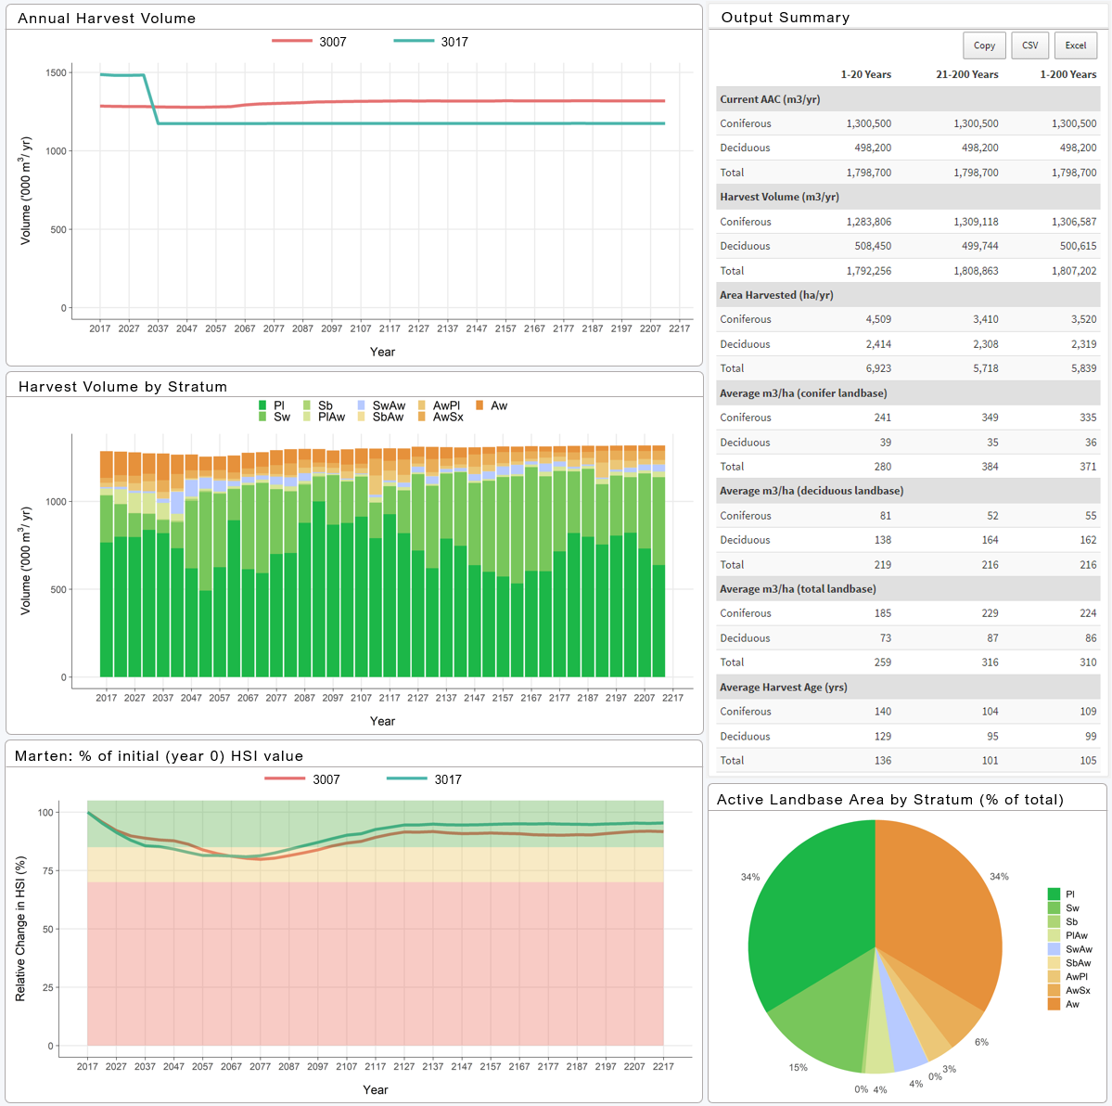
Task: Download the table using the Excel button
Action: point(1075,45)
